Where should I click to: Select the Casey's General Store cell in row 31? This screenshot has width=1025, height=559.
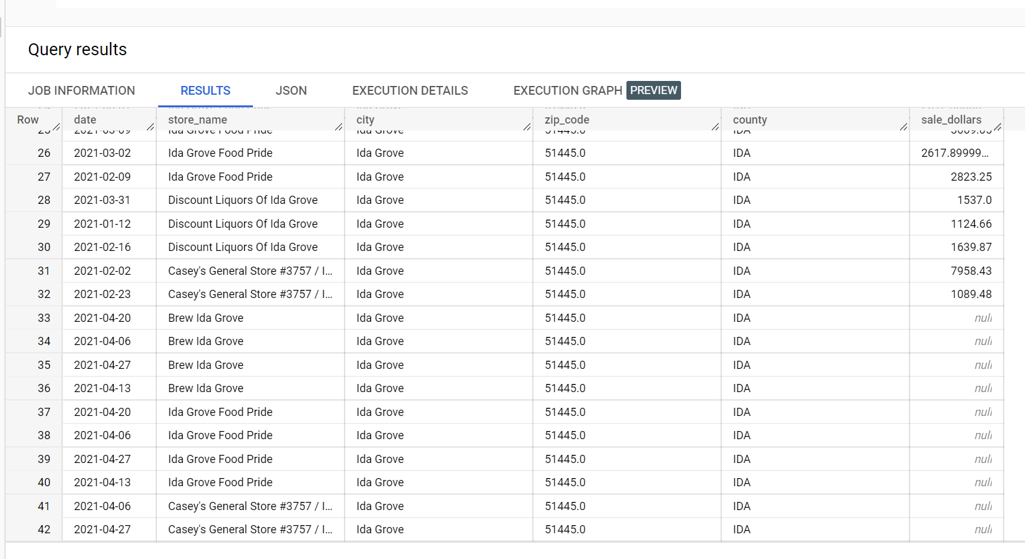(x=250, y=271)
